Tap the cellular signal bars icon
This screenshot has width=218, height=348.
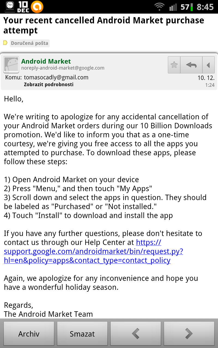pyautogui.click(x=173, y=7)
